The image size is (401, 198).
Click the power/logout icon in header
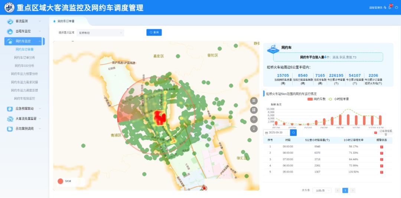coord(396,7)
